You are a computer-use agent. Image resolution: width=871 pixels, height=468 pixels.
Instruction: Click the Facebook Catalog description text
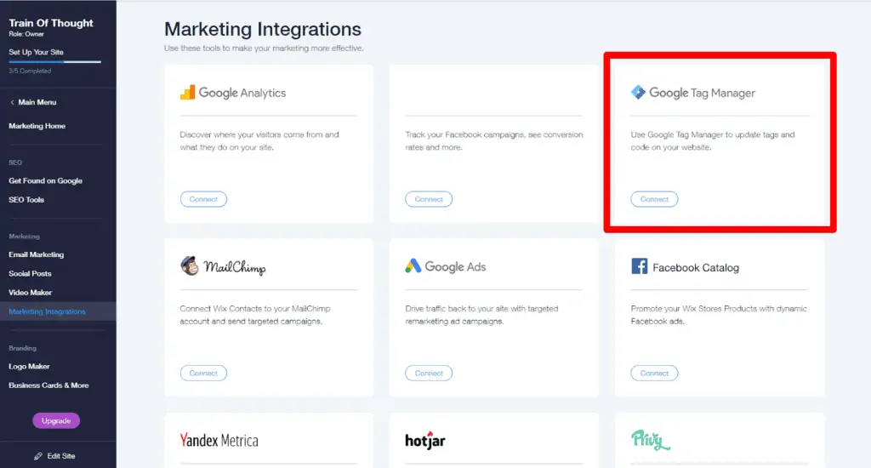pos(719,315)
